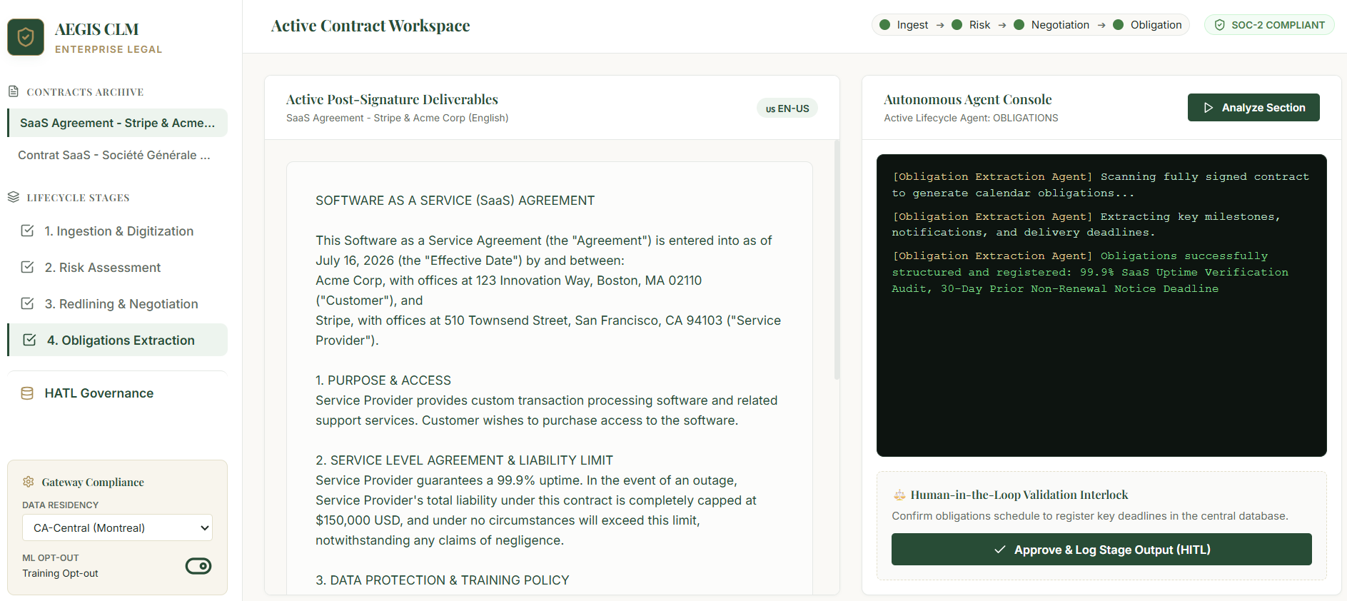Click the HATL Governance database icon

27,393
